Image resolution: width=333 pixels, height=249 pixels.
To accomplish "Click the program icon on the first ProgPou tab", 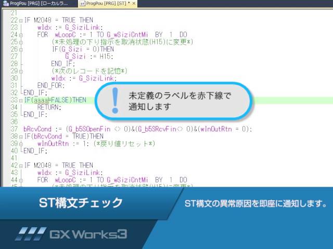I will pos(6,4).
